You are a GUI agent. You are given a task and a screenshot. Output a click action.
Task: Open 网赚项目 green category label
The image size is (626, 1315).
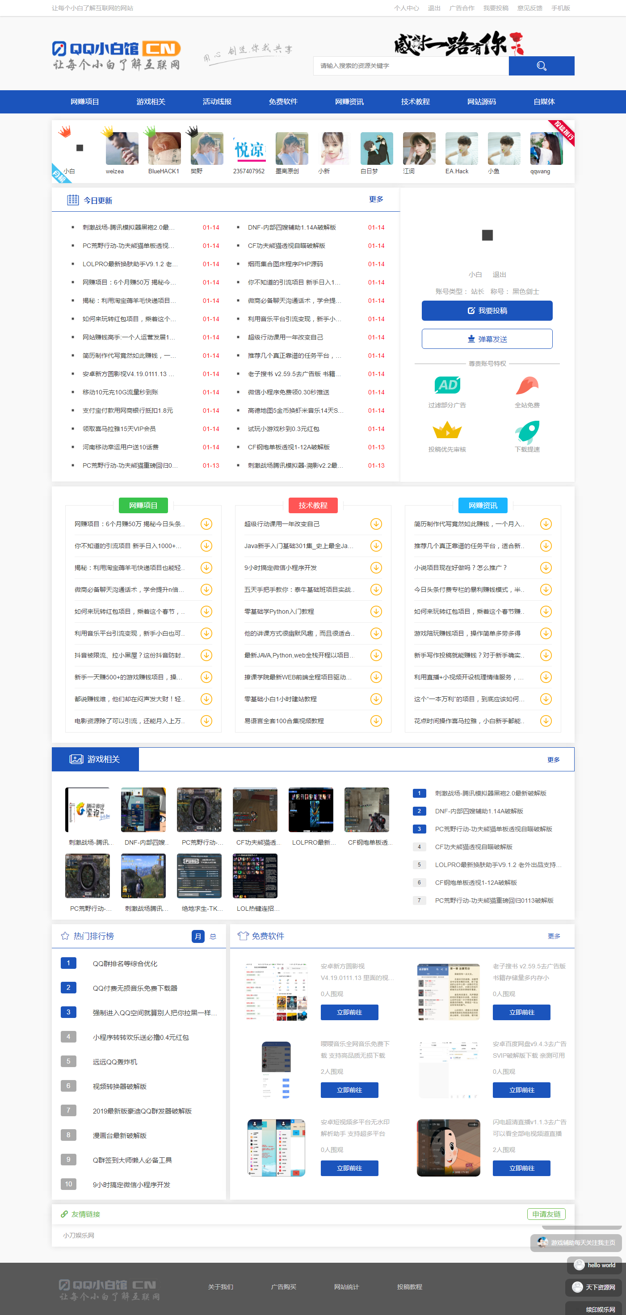point(143,505)
